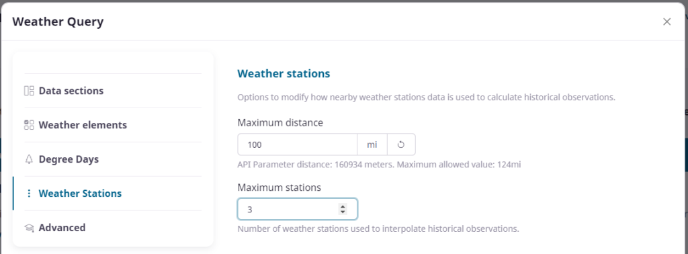Click the Weather elements grid icon

click(x=29, y=125)
